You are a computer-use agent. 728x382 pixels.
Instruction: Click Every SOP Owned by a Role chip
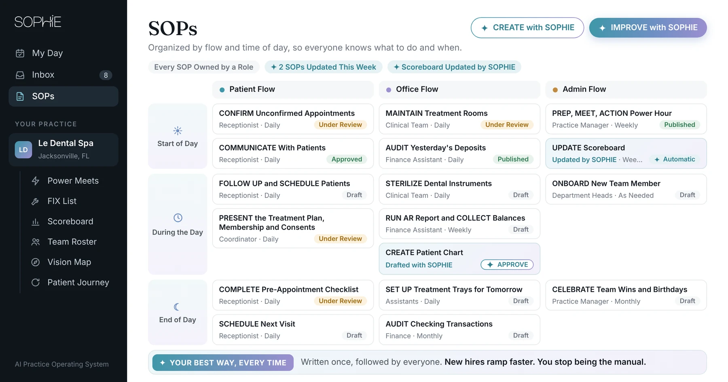pyautogui.click(x=204, y=67)
